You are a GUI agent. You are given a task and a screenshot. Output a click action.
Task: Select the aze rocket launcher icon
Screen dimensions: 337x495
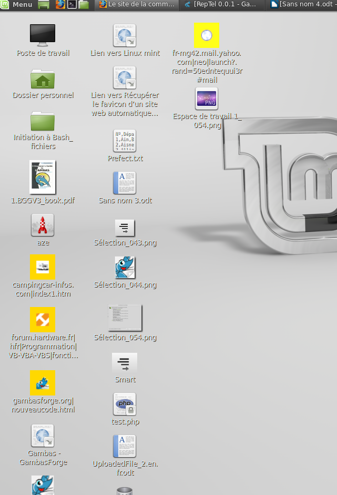[x=43, y=225]
